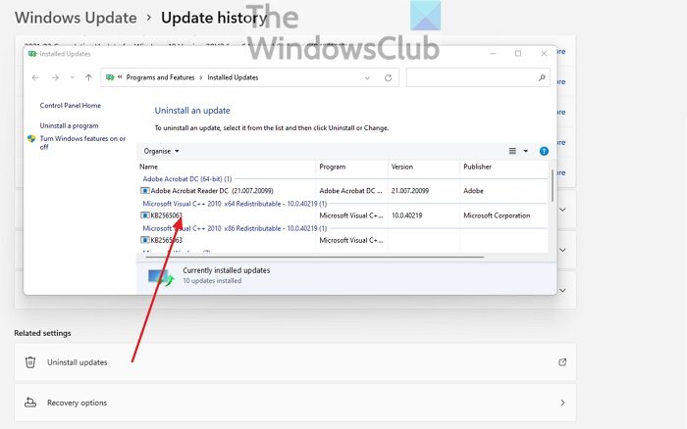This screenshot has width=687, height=429.
Task: Change view using the view icon
Action: (512, 151)
